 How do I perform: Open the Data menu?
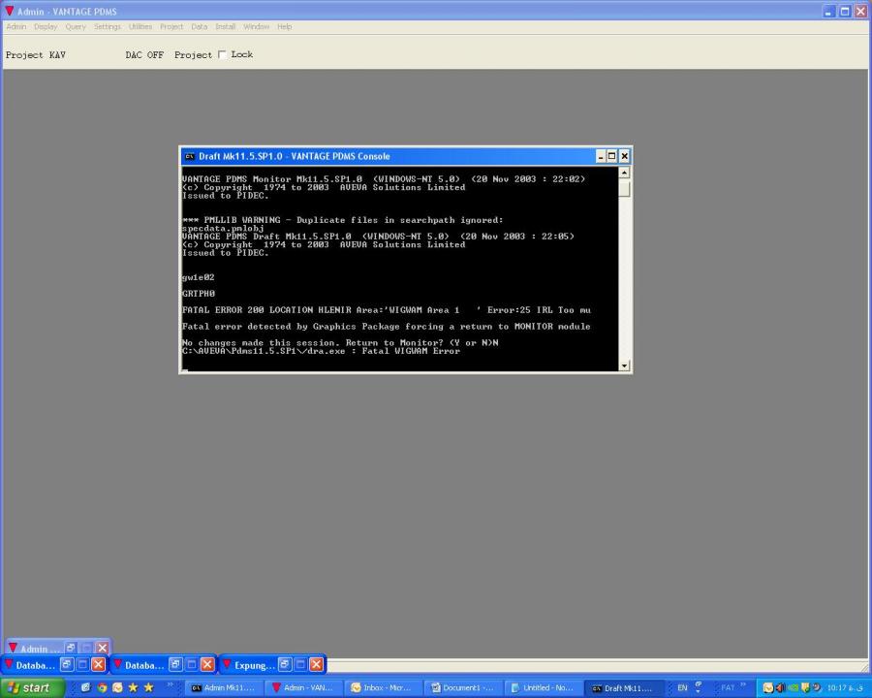[199, 27]
